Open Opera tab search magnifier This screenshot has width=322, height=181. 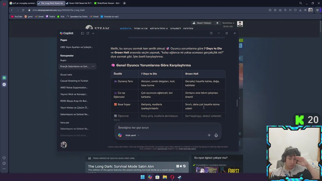pos(301,3)
